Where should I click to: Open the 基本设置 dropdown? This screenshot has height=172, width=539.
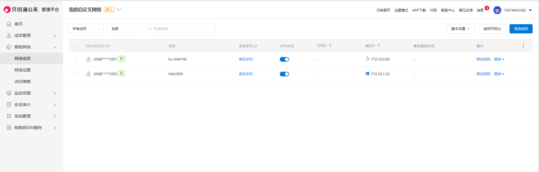coord(461,29)
